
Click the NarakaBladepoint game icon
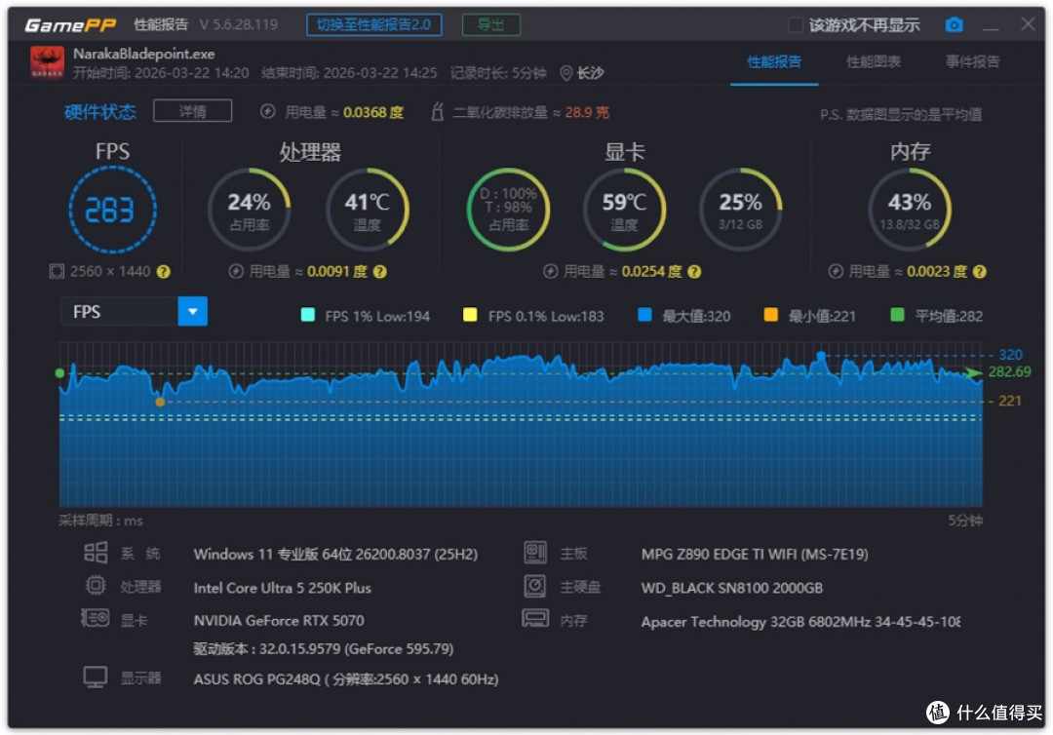47,62
